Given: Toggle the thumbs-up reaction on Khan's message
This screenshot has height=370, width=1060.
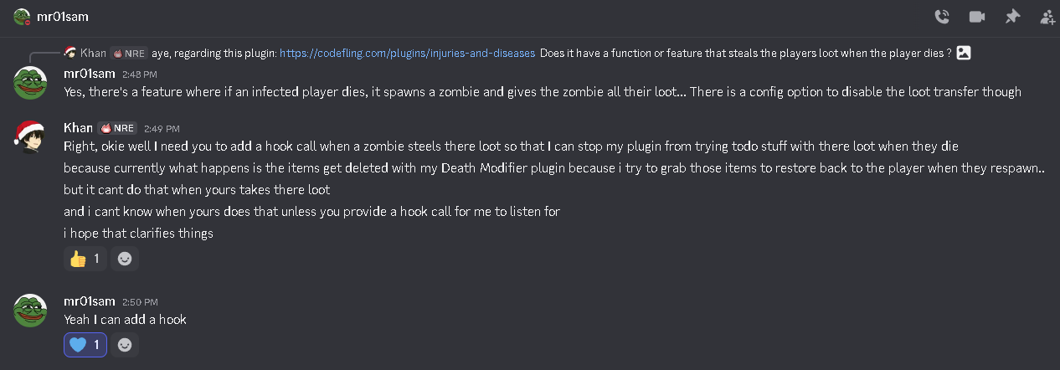Looking at the screenshot, I should pyautogui.click(x=85, y=259).
